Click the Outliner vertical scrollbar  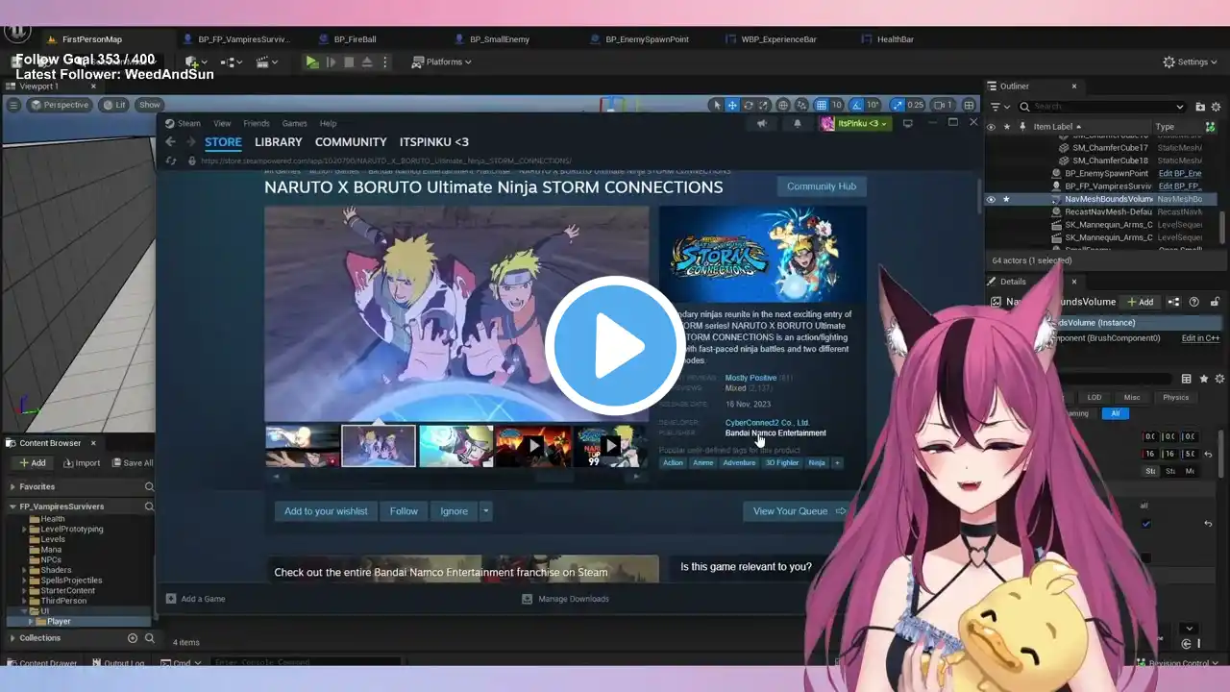click(x=1223, y=227)
